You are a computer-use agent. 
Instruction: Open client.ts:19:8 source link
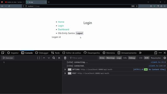[158, 62]
